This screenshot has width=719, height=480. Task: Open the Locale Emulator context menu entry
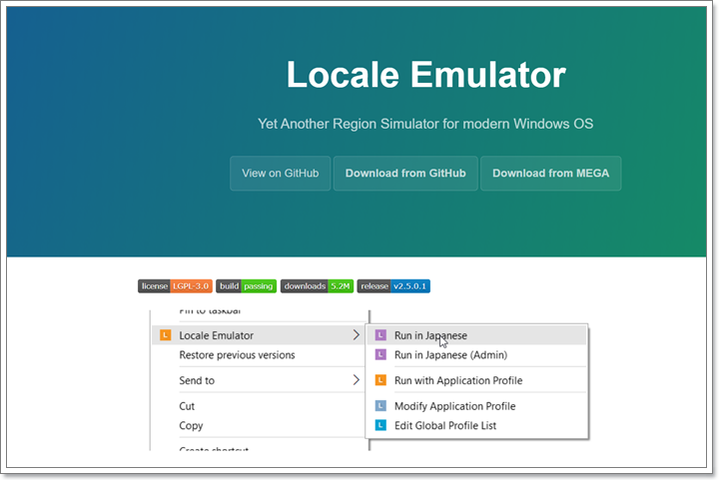(259, 335)
